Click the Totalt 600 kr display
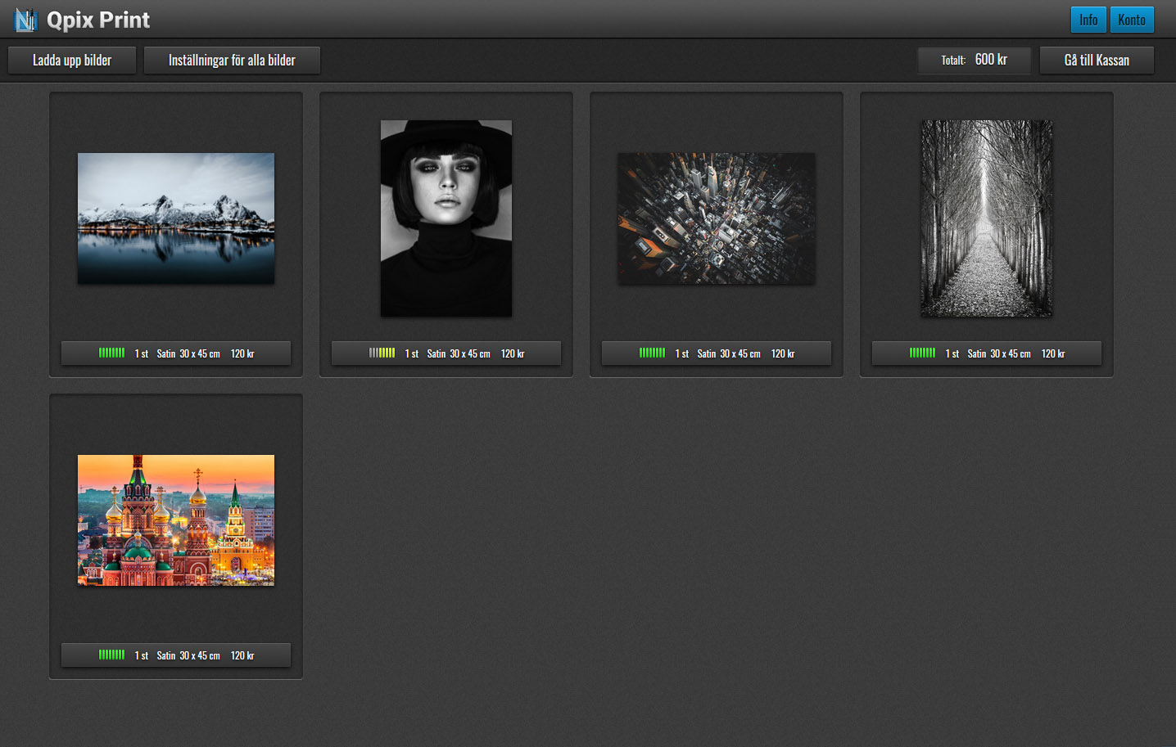Viewport: 1176px width, 747px height. point(975,60)
